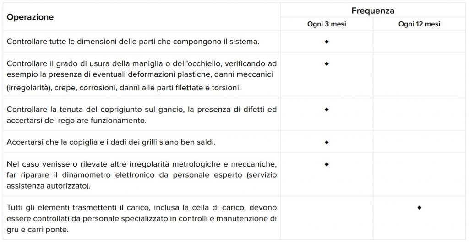The height and width of the screenshot is (242, 469).
Task: Select the maniglia o dell'occhiello wear paragraph
Action: (x=141, y=75)
